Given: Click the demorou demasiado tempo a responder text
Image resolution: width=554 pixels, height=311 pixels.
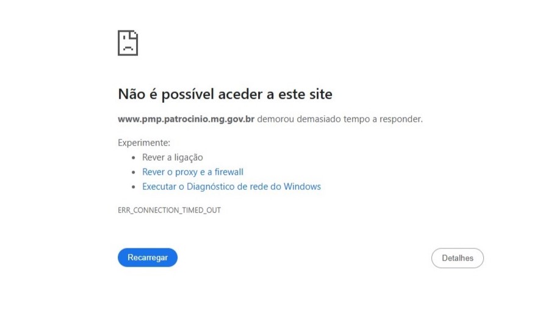Looking at the screenshot, I should (339, 119).
